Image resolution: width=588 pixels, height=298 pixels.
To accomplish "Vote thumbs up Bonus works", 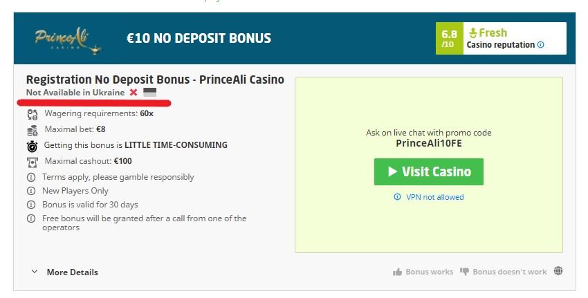I will point(423,272).
